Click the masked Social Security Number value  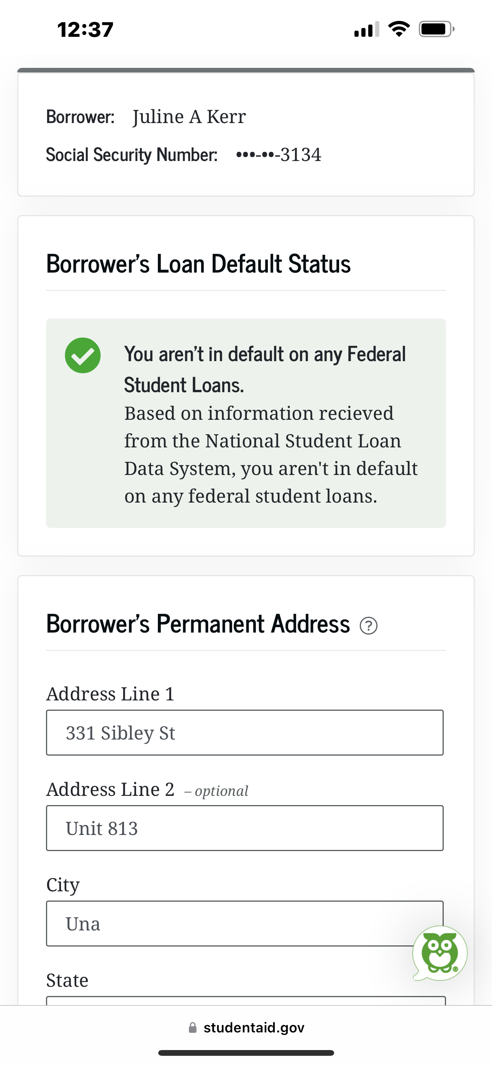(279, 154)
